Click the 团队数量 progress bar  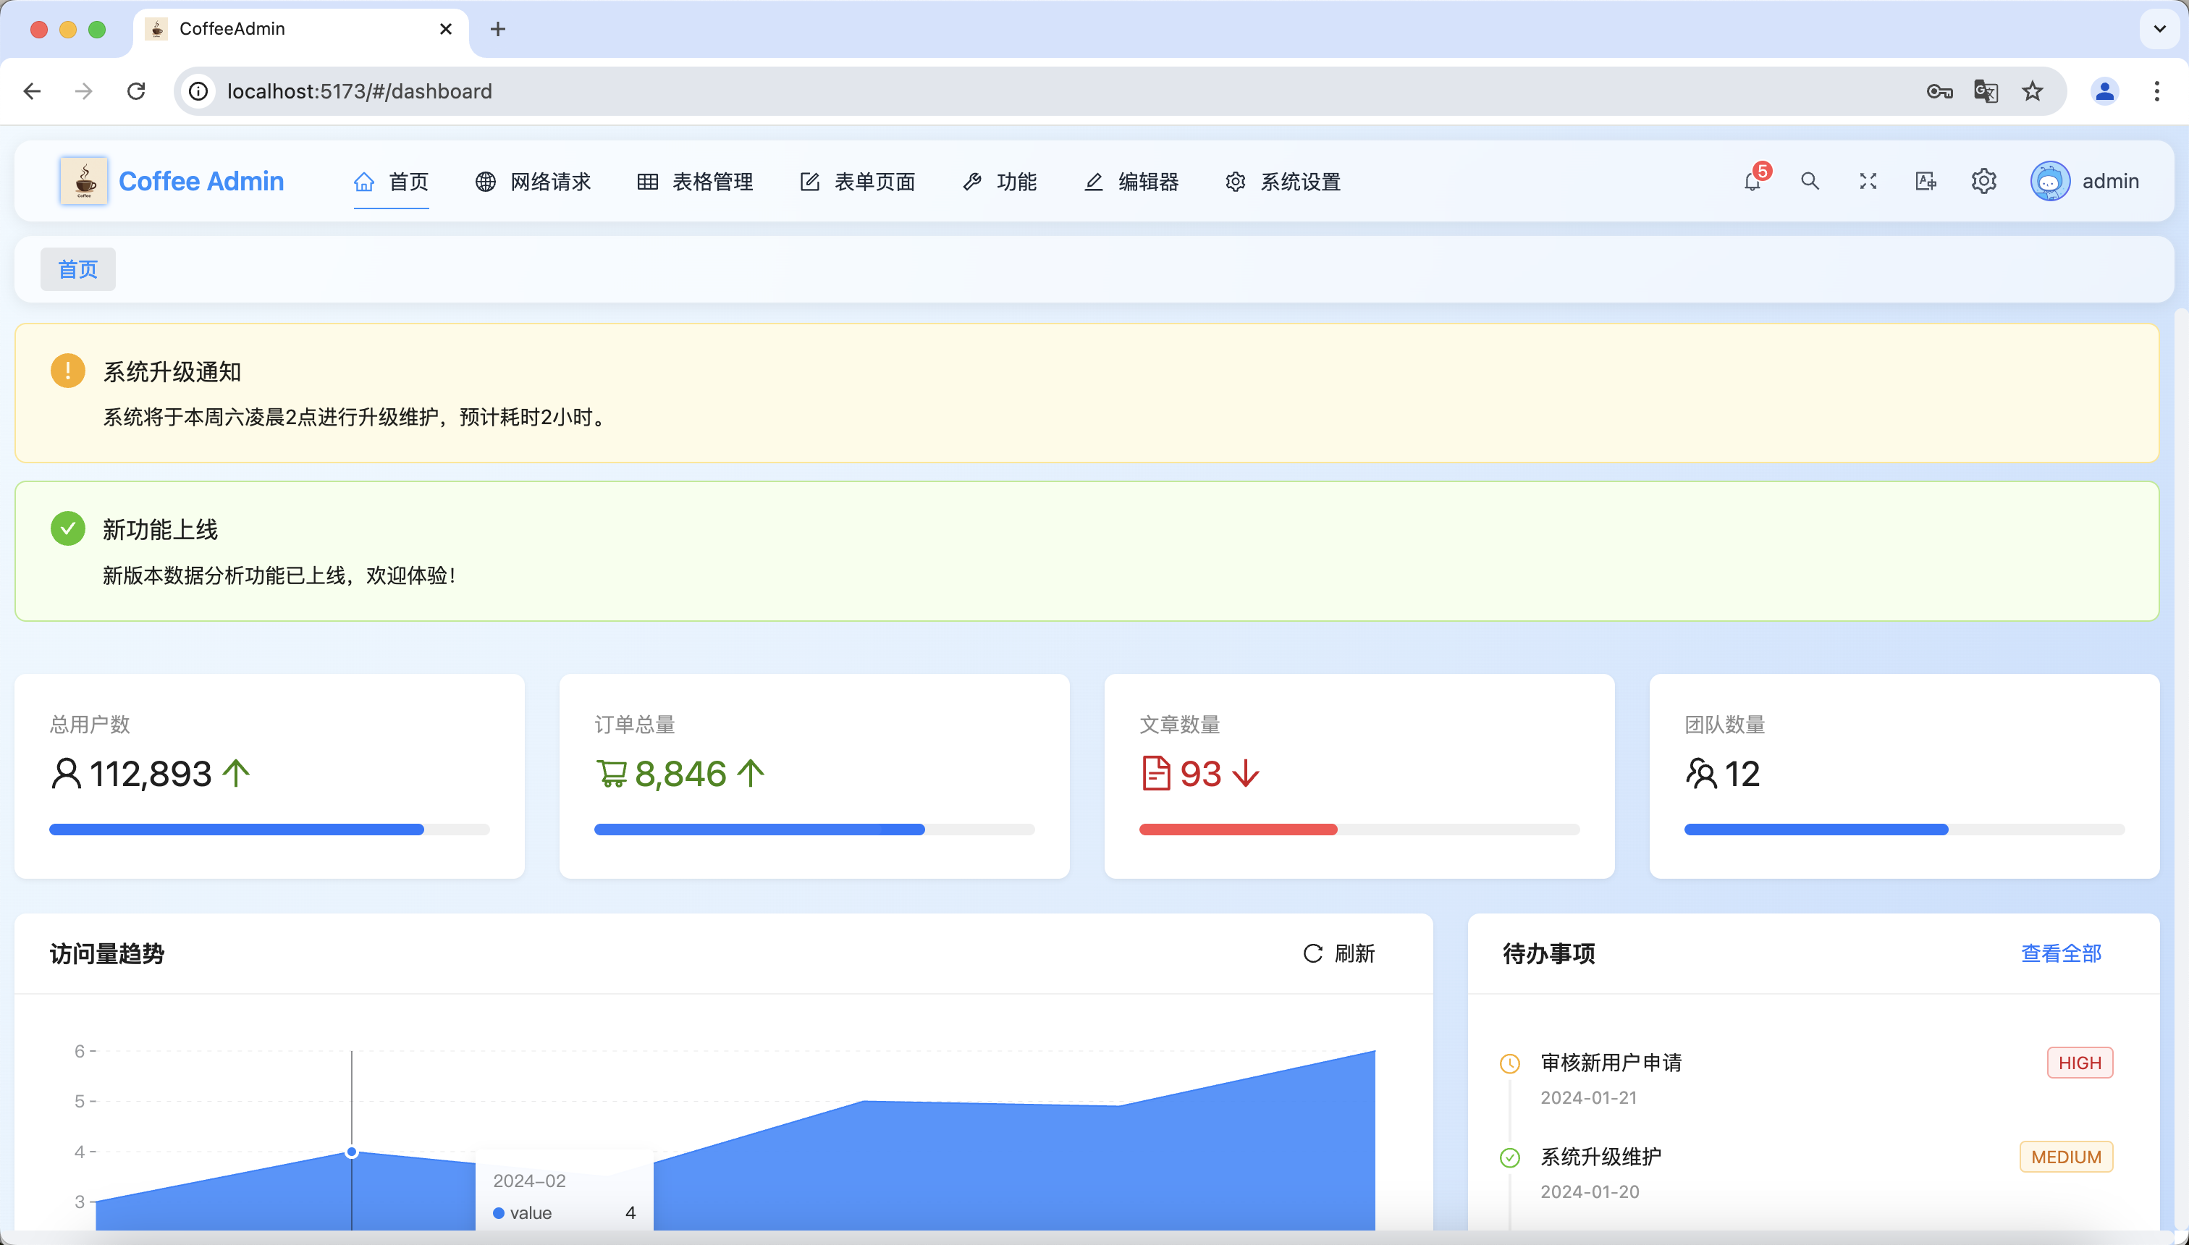tap(1905, 830)
